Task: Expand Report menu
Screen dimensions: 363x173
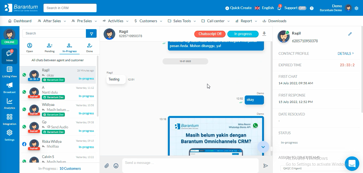Action: (x=246, y=21)
